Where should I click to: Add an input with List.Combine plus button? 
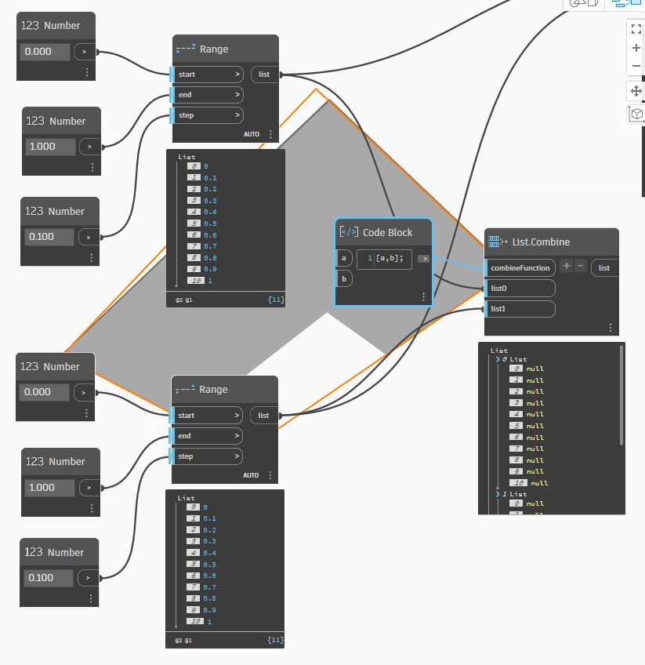tap(566, 267)
